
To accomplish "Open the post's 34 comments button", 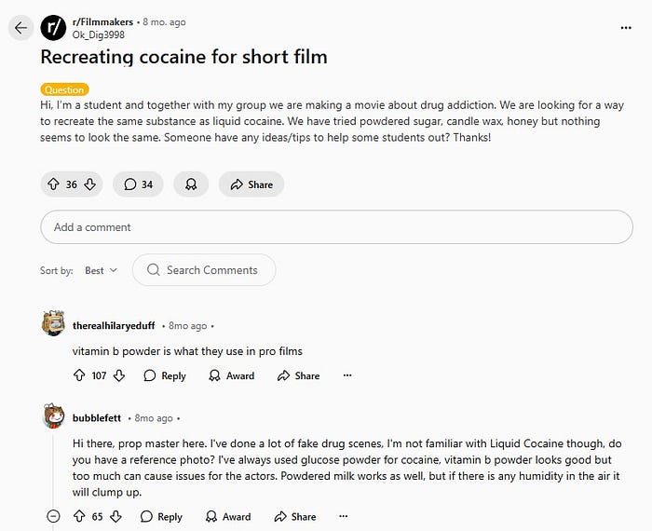I will (x=138, y=184).
